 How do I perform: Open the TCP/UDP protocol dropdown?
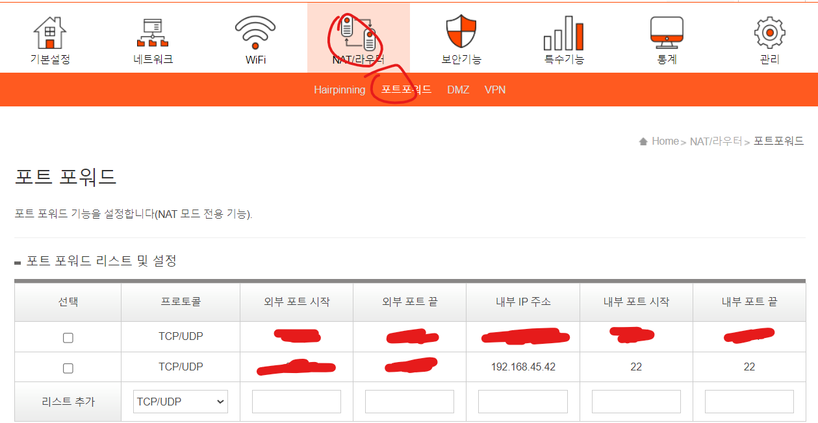pyautogui.click(x=181, y=402)
